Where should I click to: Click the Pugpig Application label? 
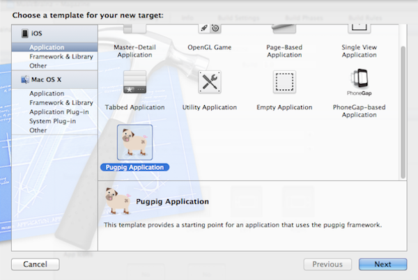(134, 167)
